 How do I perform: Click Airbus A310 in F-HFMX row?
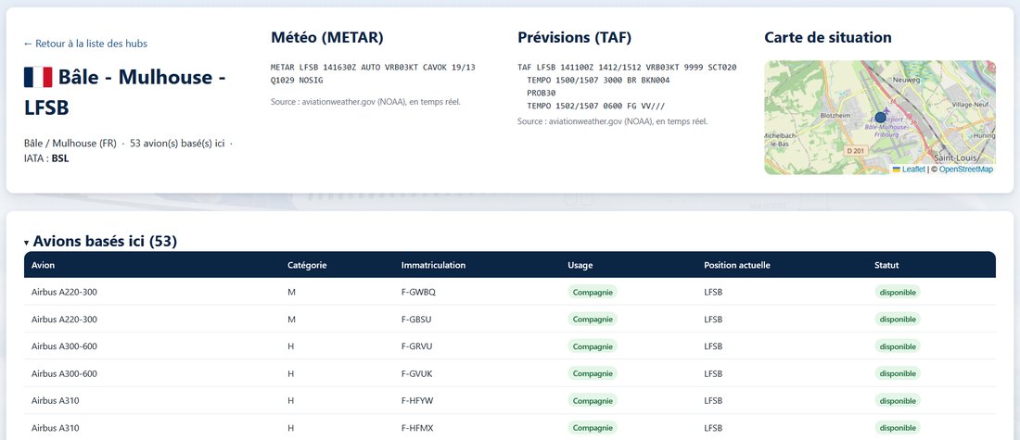(x=56, y=428)
